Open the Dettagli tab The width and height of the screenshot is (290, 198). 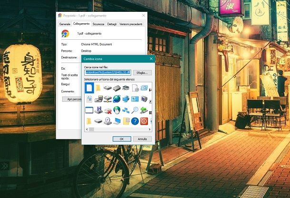[x=112, y=24]
